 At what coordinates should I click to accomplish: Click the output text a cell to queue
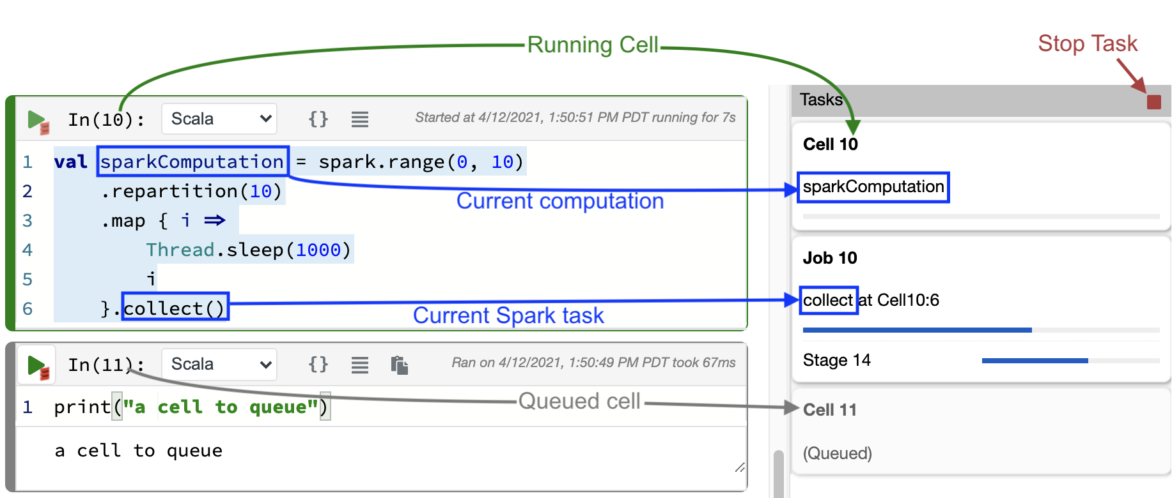click(138, 450)
